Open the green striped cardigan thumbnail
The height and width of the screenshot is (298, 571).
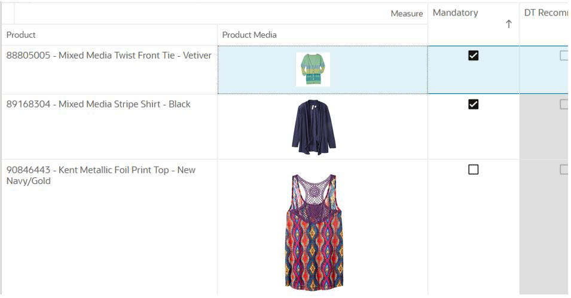[x=313, y=69]
